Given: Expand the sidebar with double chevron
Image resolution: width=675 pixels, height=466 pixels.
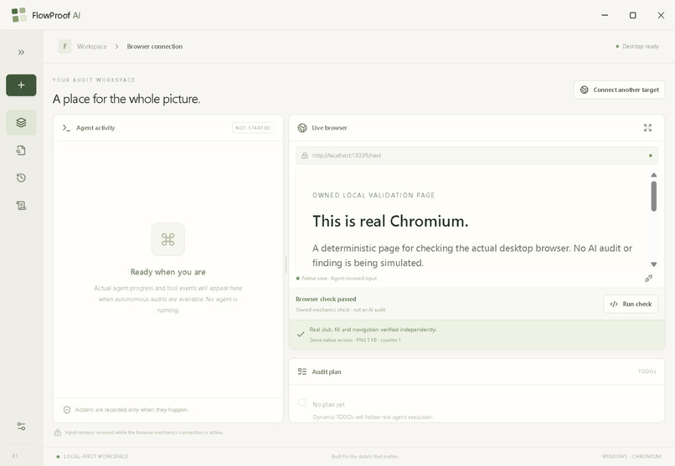Looking at the screenshot, I should (21, 53).
